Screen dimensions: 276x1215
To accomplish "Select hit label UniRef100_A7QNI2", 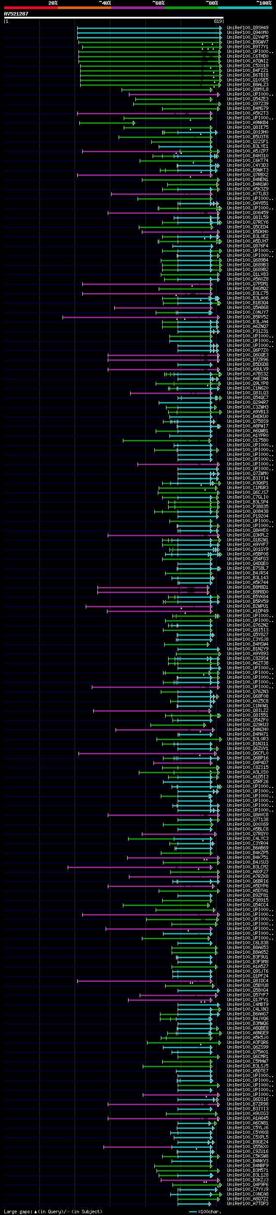I will (248, 61).
